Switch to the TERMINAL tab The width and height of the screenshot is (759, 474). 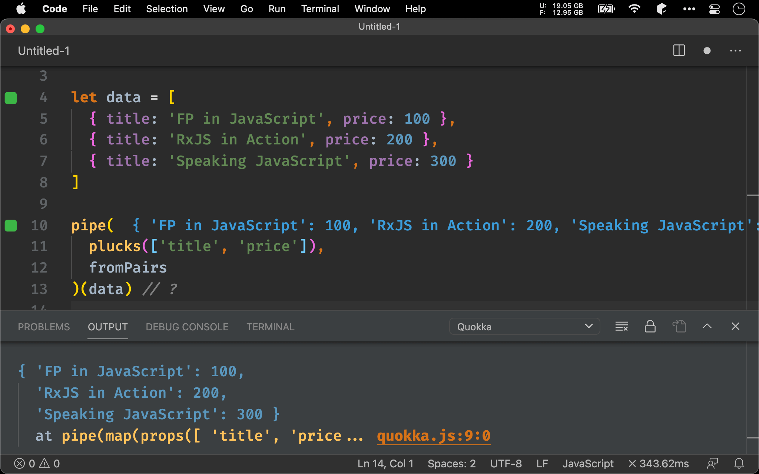(x=271, y=327)
